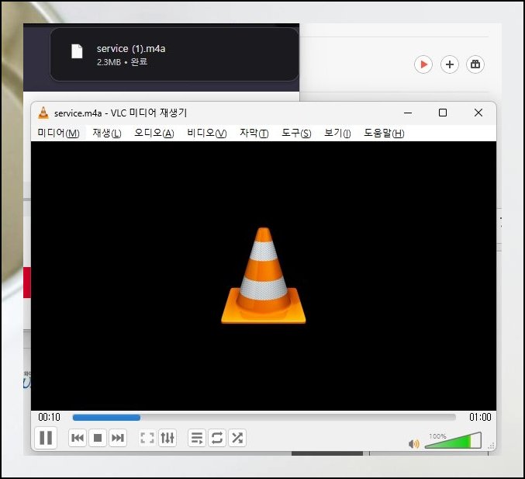Open downloaded service (1).m4a file entry
This screenshot has width=525, height=479.
174,54
